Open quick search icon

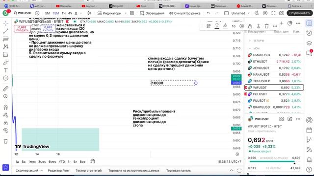coord(257,13)
